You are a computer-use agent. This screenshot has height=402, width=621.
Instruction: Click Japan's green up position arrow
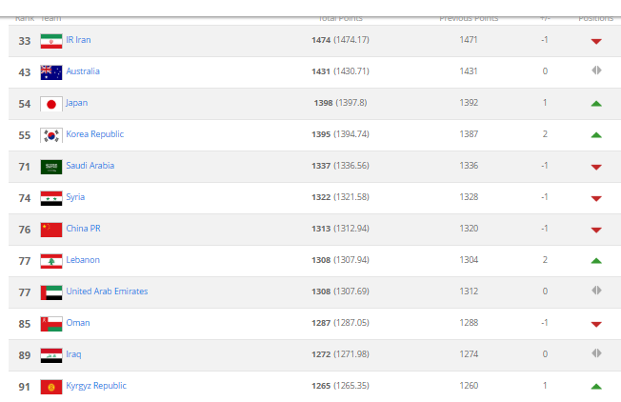(x=596, y=103)
